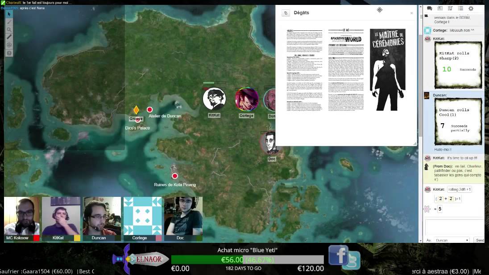
Task: Send the chat message
Action: (x=479, y=240)
